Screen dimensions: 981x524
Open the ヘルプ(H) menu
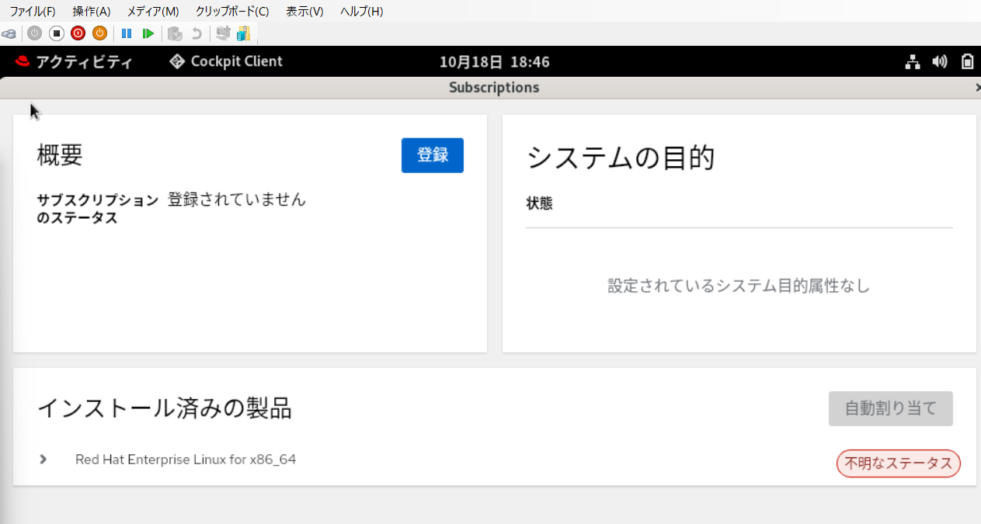pos(362,12)
